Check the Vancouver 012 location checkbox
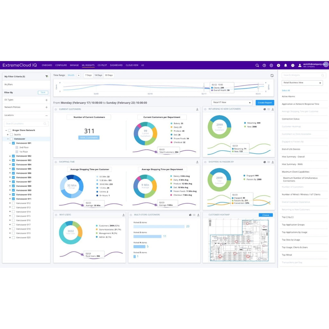This screenshot has height=329, width=329. 13,203
